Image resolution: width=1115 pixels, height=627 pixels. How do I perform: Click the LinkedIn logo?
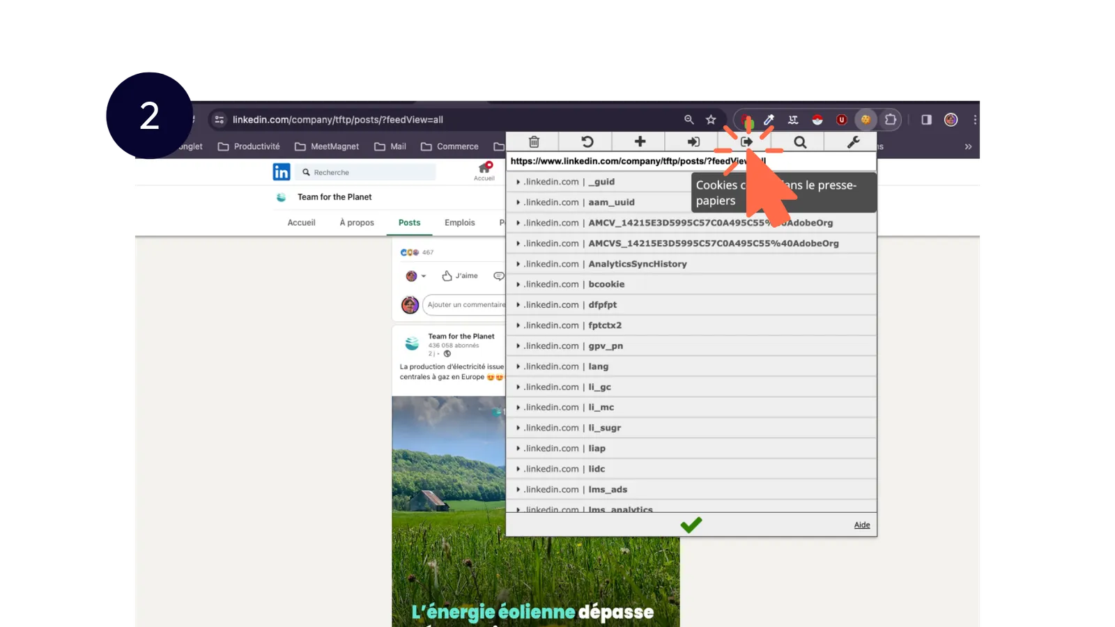282,172
